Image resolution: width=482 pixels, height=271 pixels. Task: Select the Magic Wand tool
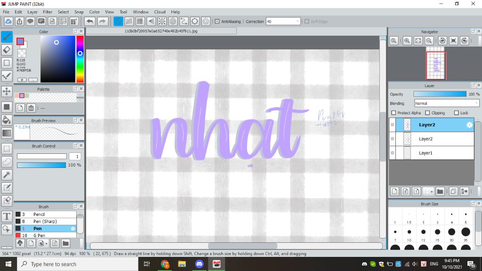coord(7,175)
